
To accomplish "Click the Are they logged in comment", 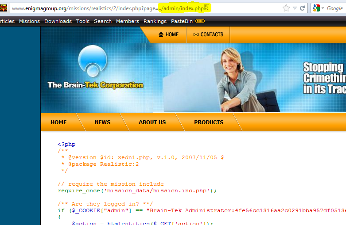I will coord(105,204).
